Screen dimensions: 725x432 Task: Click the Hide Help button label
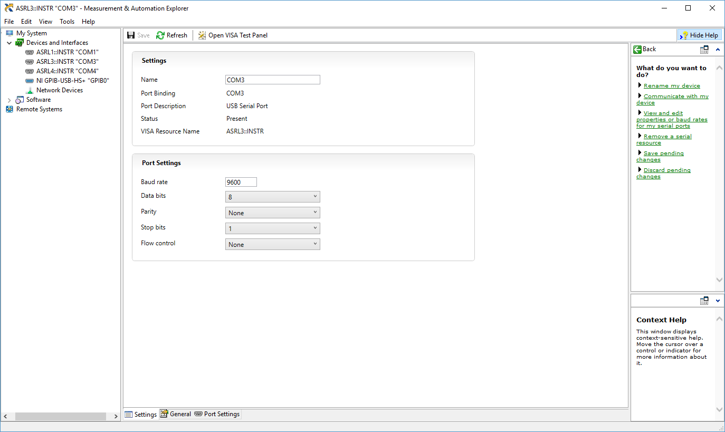pyautogui.click(x=704, y=35)
